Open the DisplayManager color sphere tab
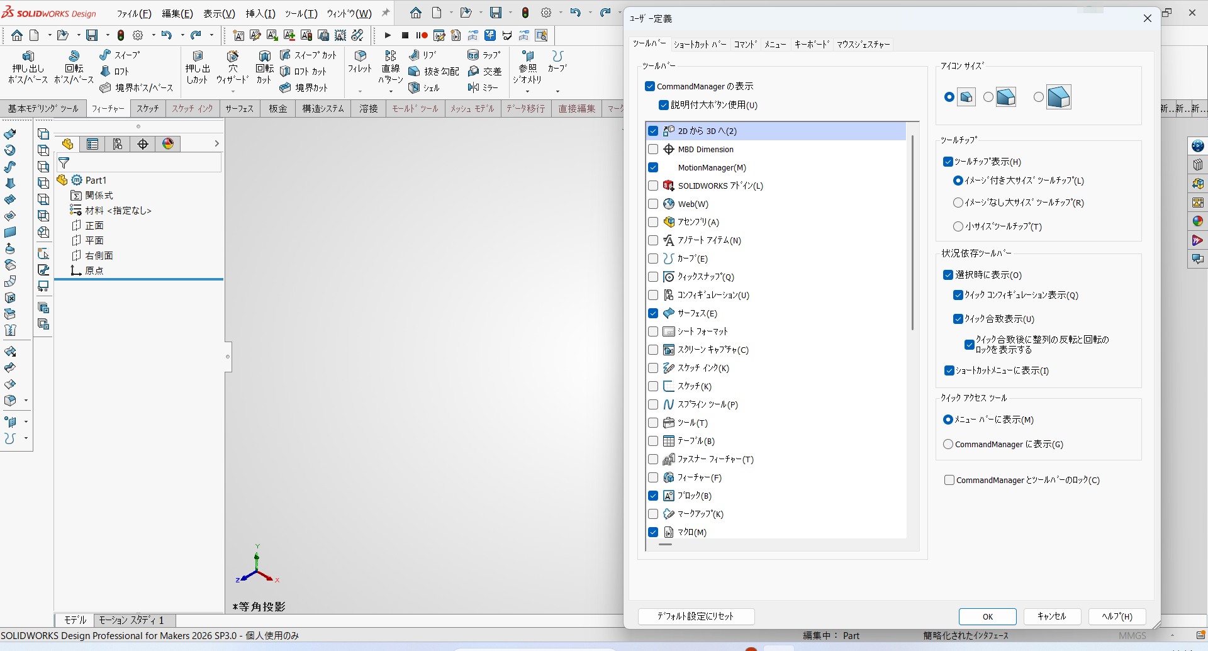Screen dimensions: 1208x651 [168, 144]
